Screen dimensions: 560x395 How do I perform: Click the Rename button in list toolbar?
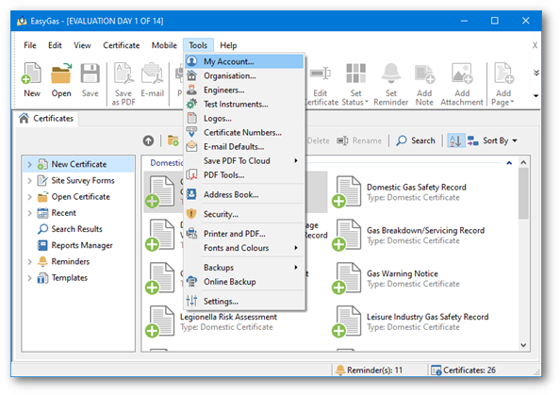(359, 140)
